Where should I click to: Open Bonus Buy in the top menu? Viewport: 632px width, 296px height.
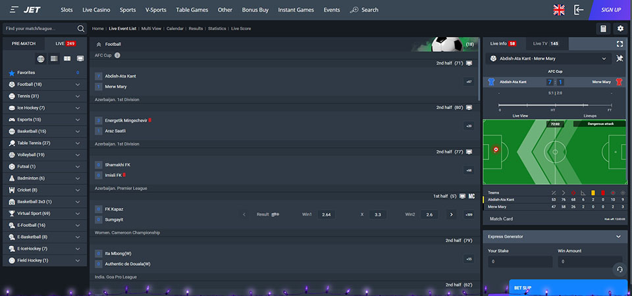[255, 10]
